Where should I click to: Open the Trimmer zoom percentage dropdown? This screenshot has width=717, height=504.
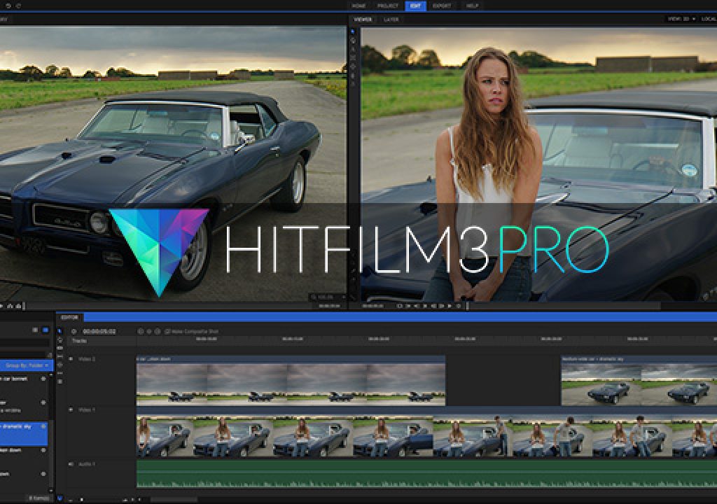(328, 297)
